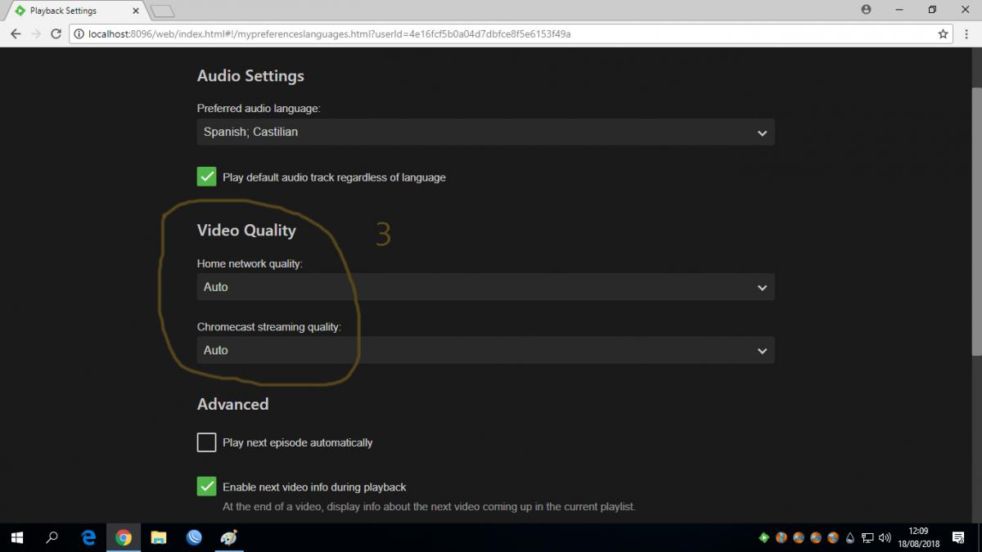Screen dimensions: 982x552
Task: Expand the Chromecast streaming quality dropdown
Action: pyautogui.click(x=485, y=350)
